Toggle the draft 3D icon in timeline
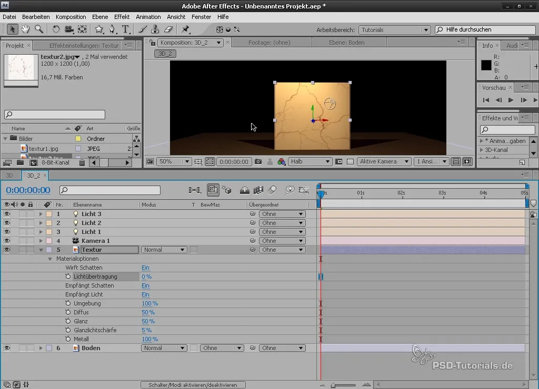The image size is (539, 389). tap(226, 190)
